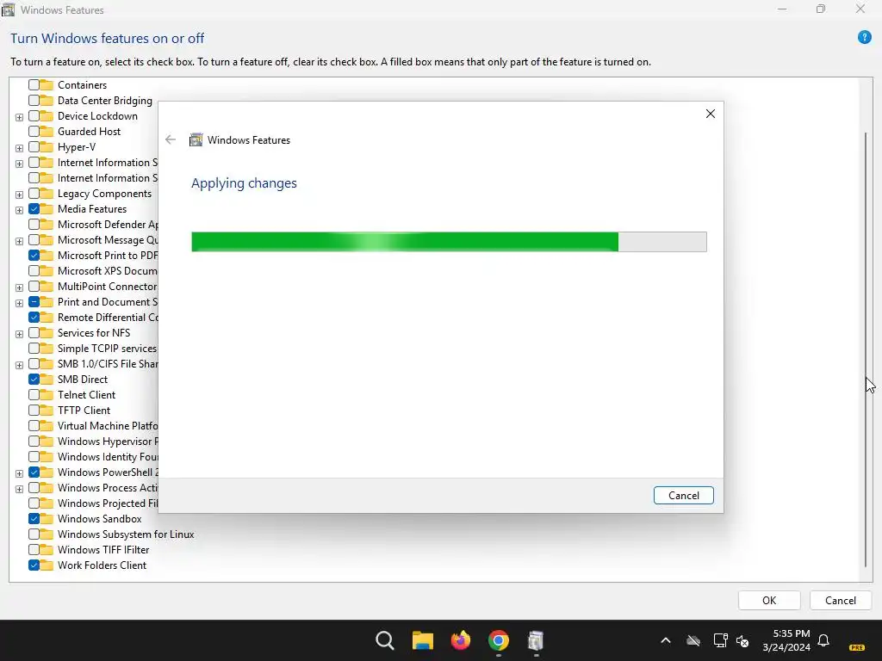Viewport: 882px width, 661px height.
Task: Open the network display tray icon
Action: (x=720, y=640)
